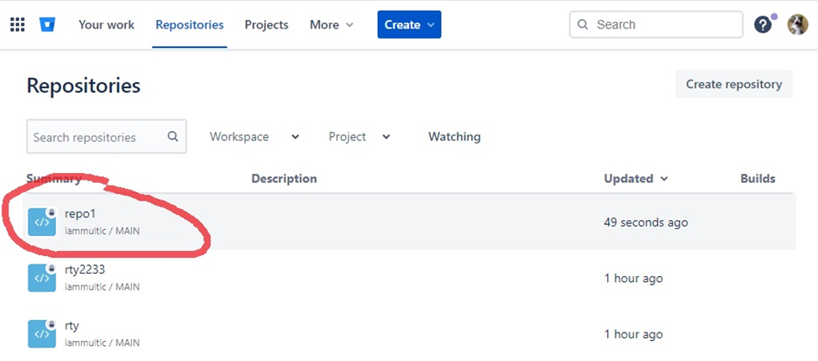Click the repo1 repository code icon
818x361 pixels.
pyautogui.click(x=42, y=222)
